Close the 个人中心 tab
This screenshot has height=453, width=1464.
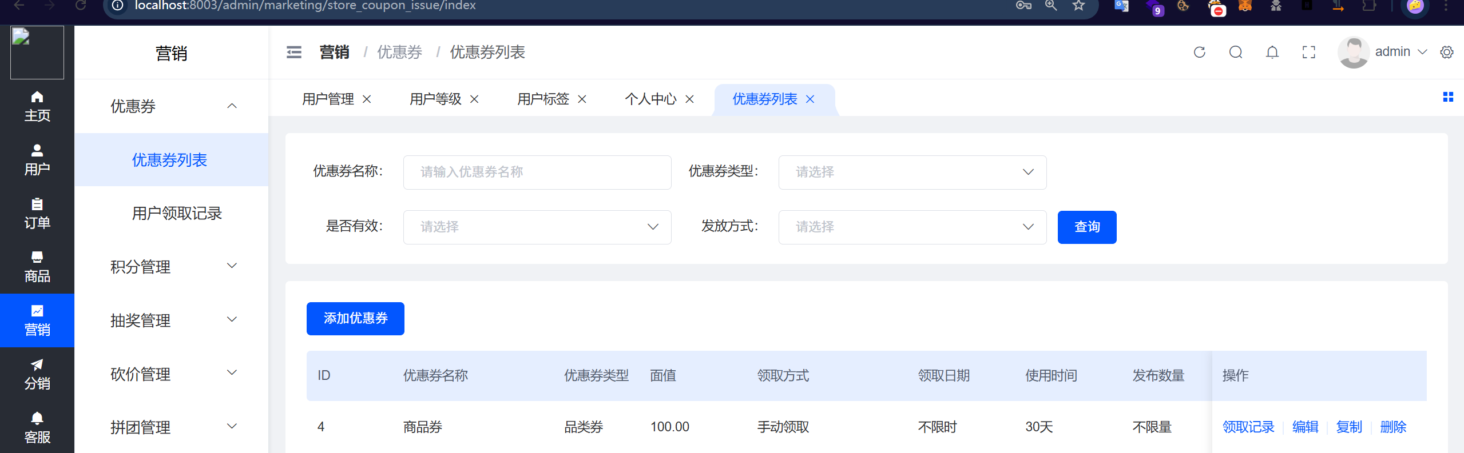point(689,99)
